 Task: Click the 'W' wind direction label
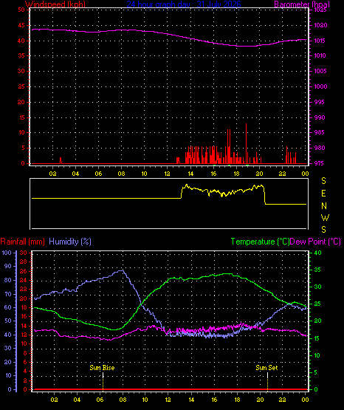[326, 217]
